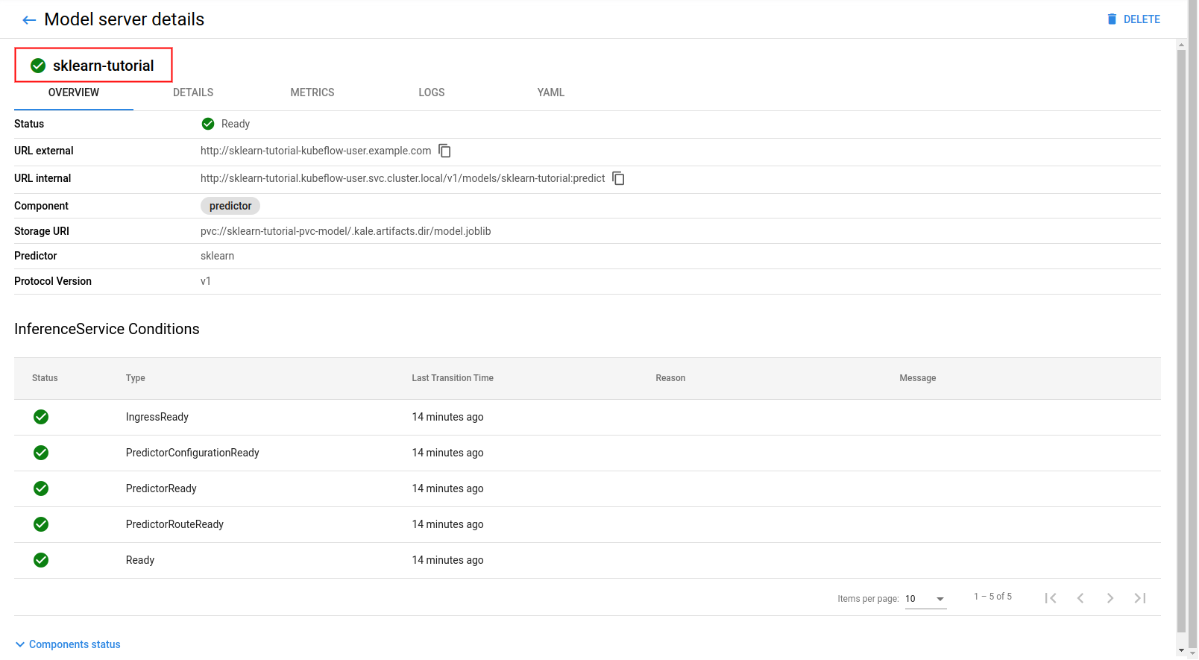This screenshot has height=660, width=1199.
Task: Click the Ready type cell in table
Action: [140, 560]
